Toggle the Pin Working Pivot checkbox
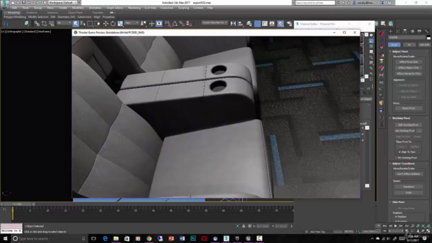Image resolution: width=432 pixels, height=243 pixels. 396,158
